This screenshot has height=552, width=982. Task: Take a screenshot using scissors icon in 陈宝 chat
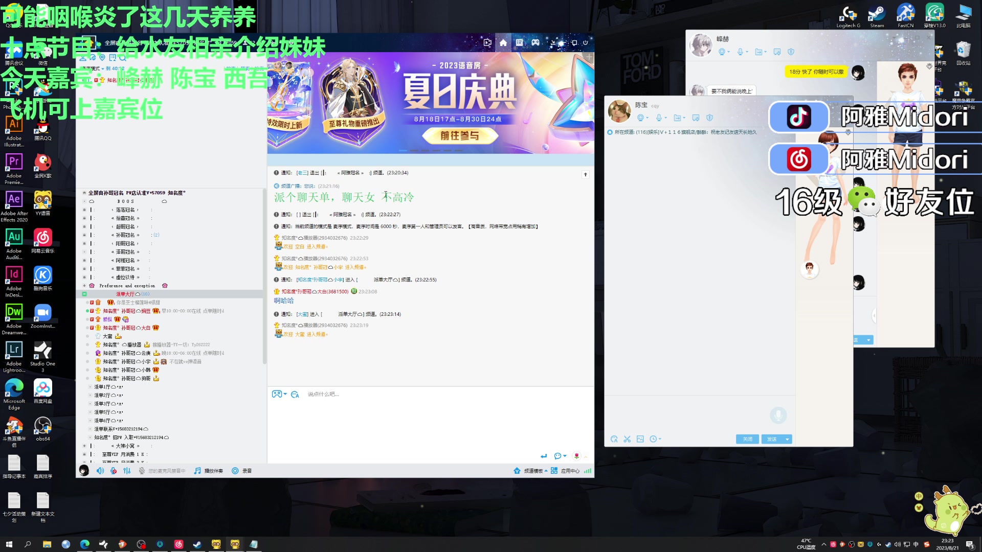627,439
